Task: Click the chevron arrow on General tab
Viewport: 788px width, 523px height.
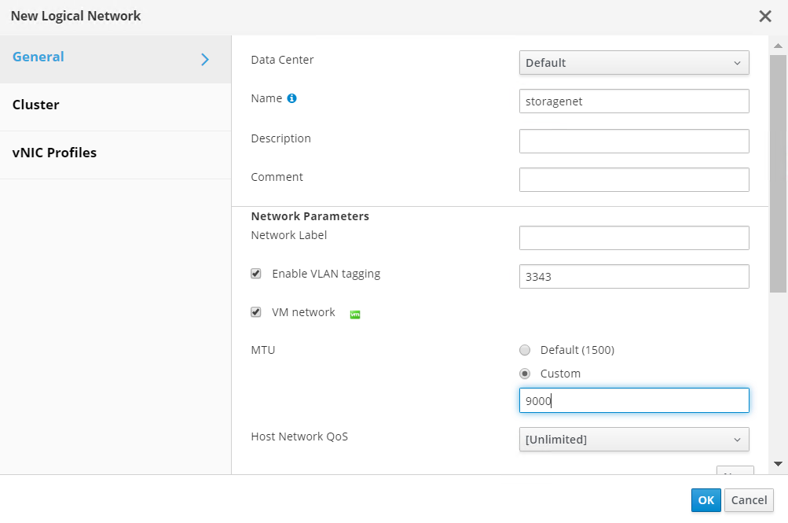Action: point(205,59)
